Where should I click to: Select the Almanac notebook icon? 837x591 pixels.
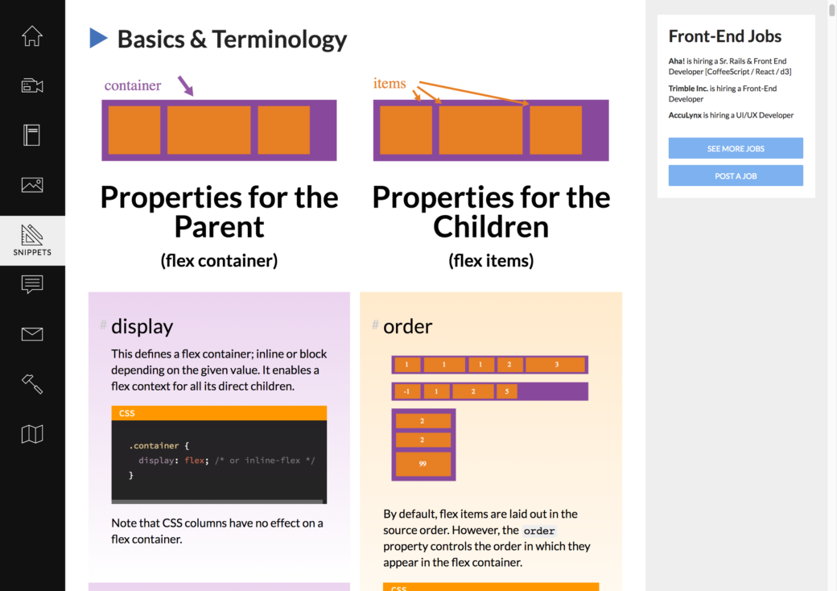[x=32, y=135]
